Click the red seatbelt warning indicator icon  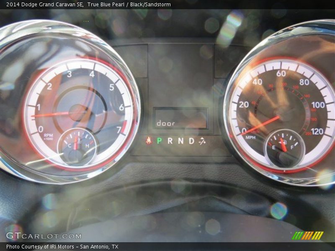pos(149,141)
